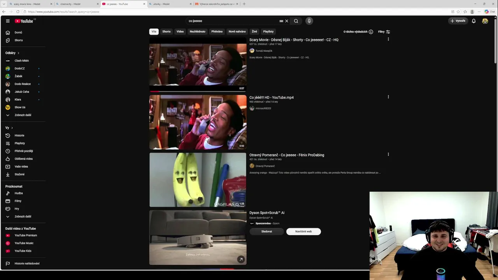The image size is (498, 280).
Task: Open YouTube Kids link
Action: 23,251
